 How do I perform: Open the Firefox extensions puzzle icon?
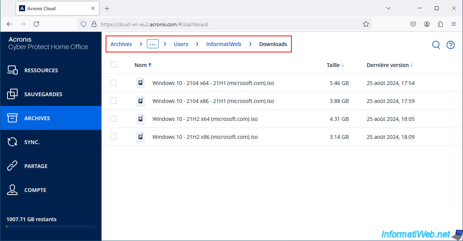click(x=440, y=24)
